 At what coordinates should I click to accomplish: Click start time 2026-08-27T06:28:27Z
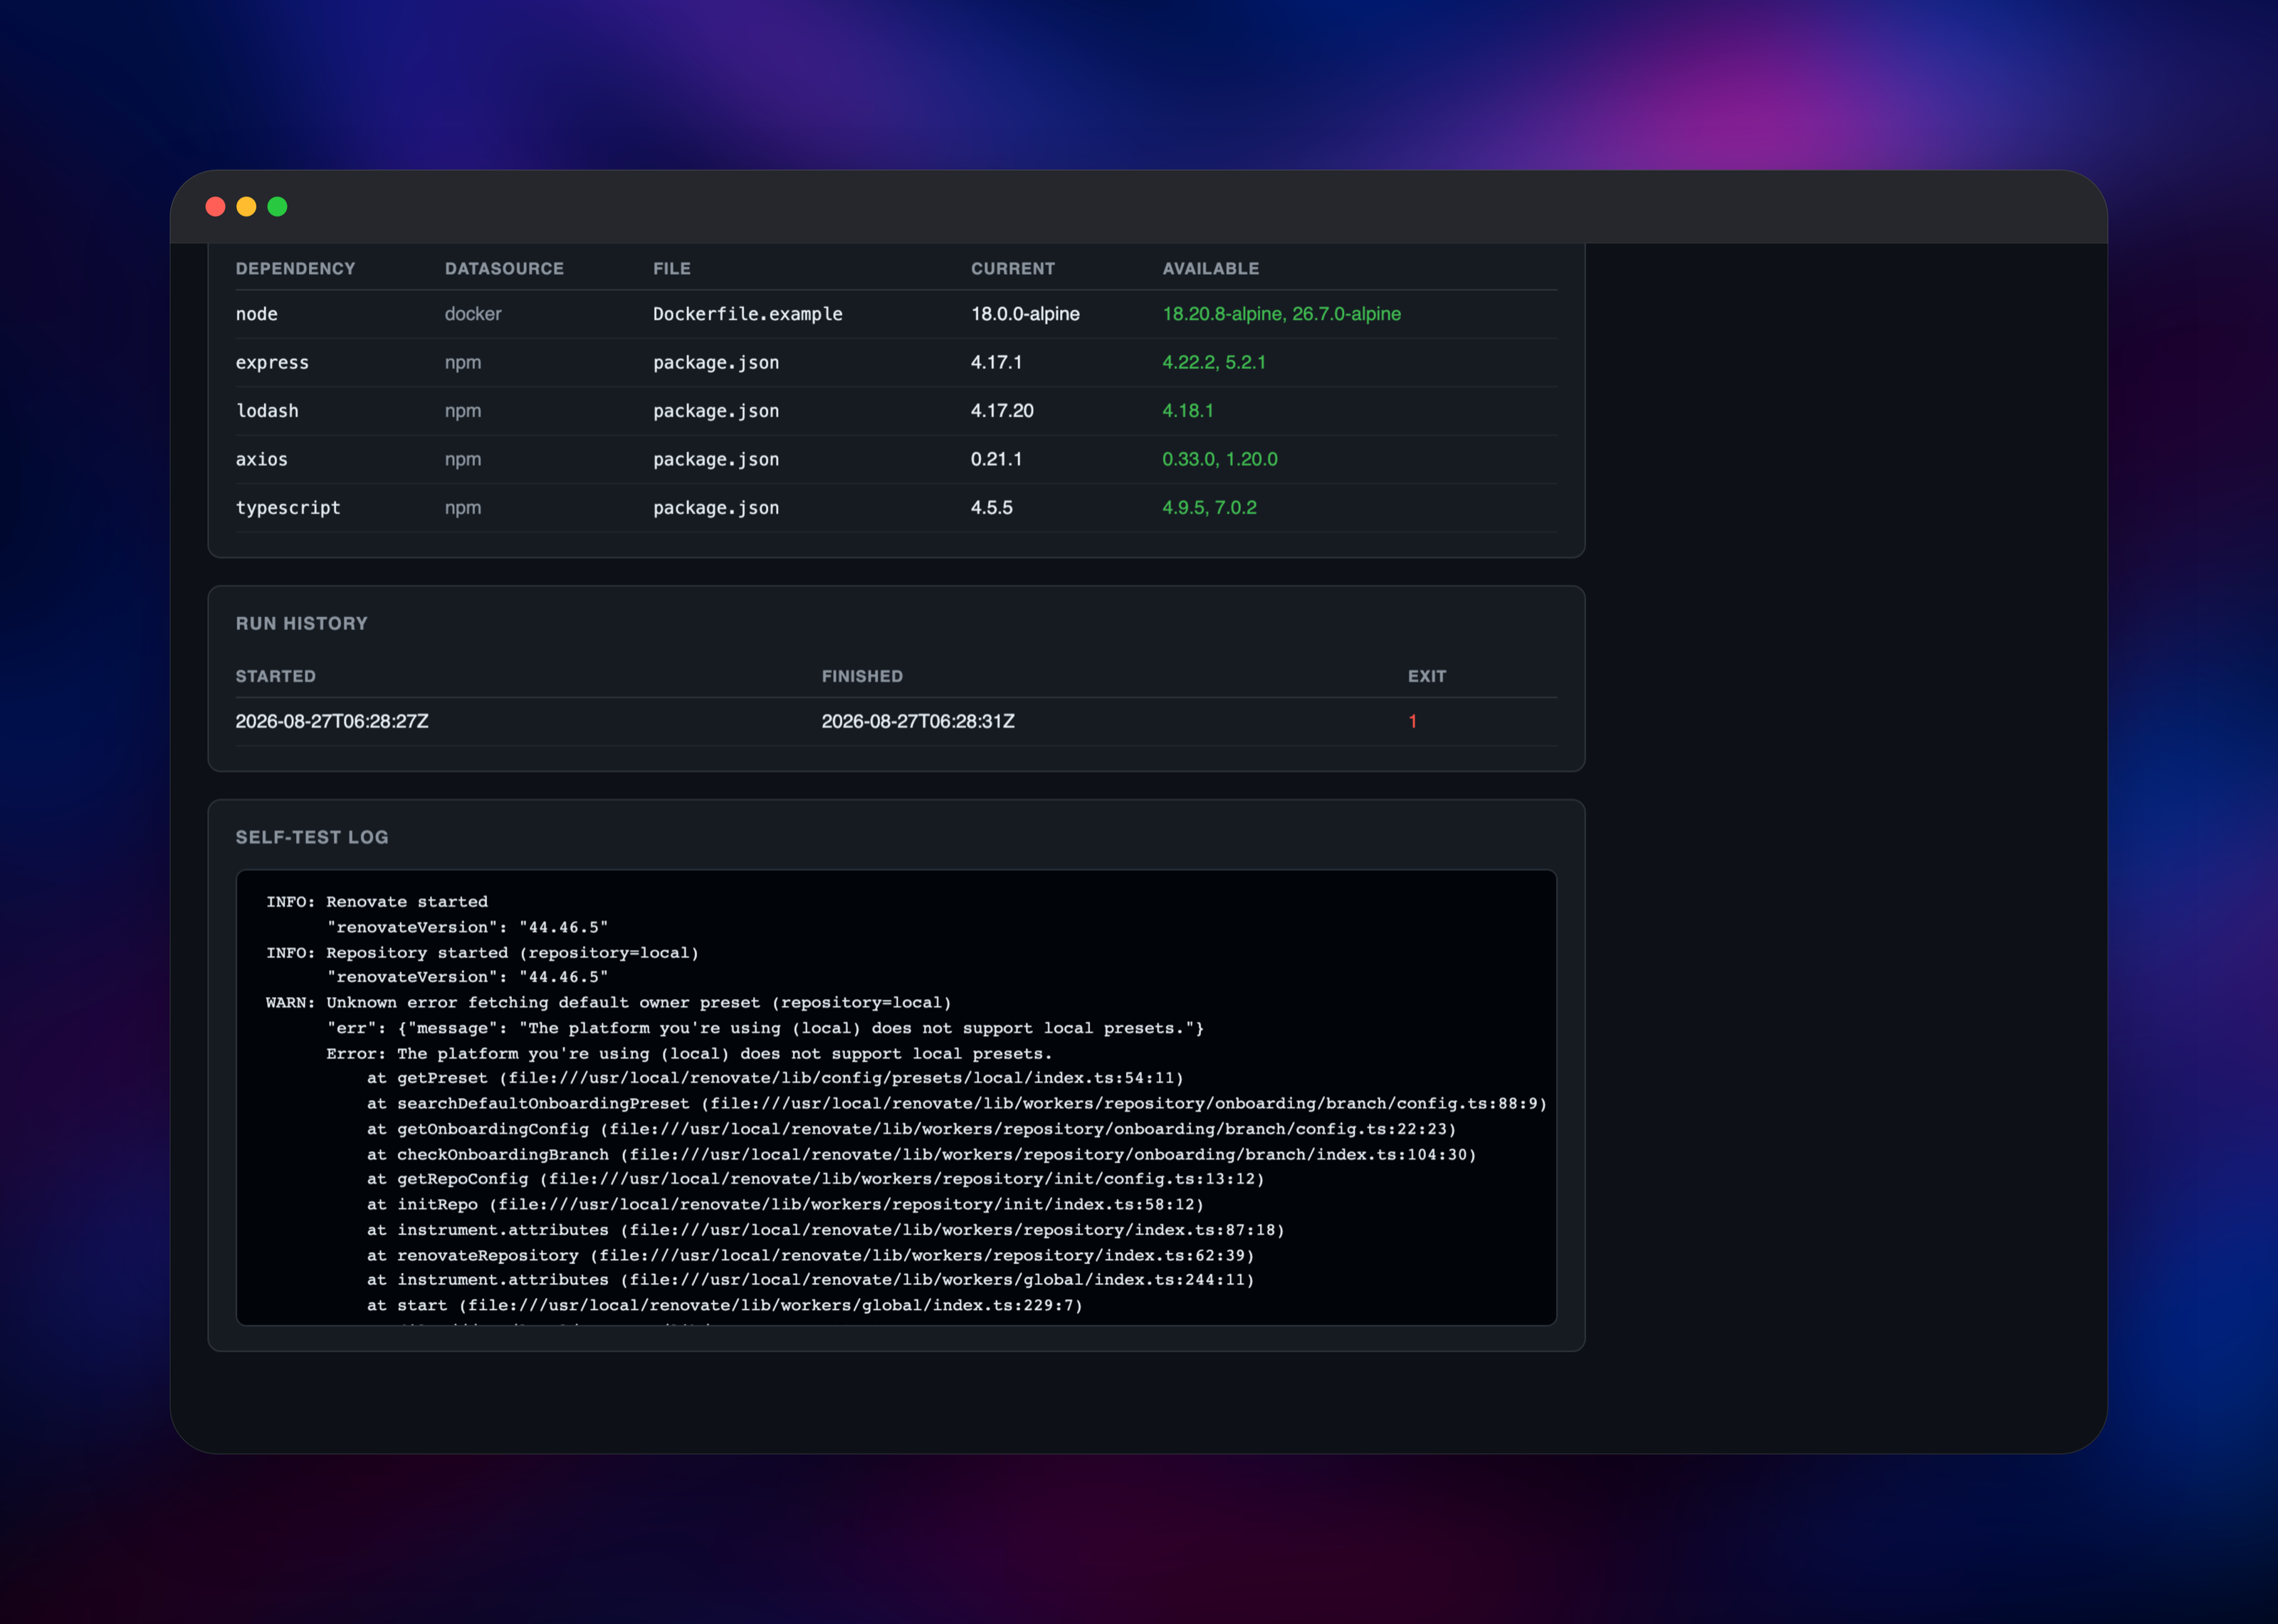[x=332, y=722]
